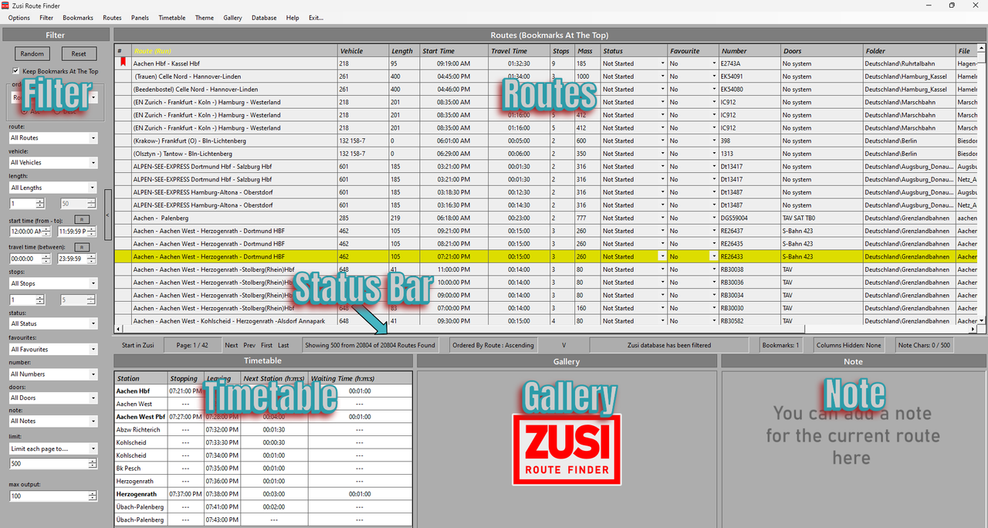The image size is (988, 528).
Task: Jump to Last page in status bar
Action: (284, 345)
